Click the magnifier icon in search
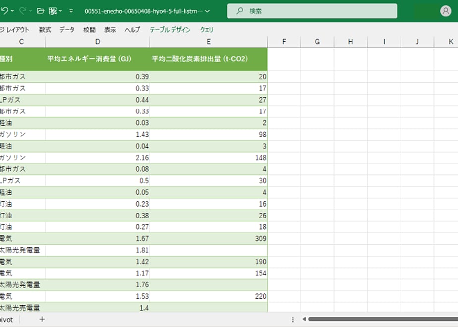Image resolution: width=458 pixels, height=327 pixels. [240, 11]
